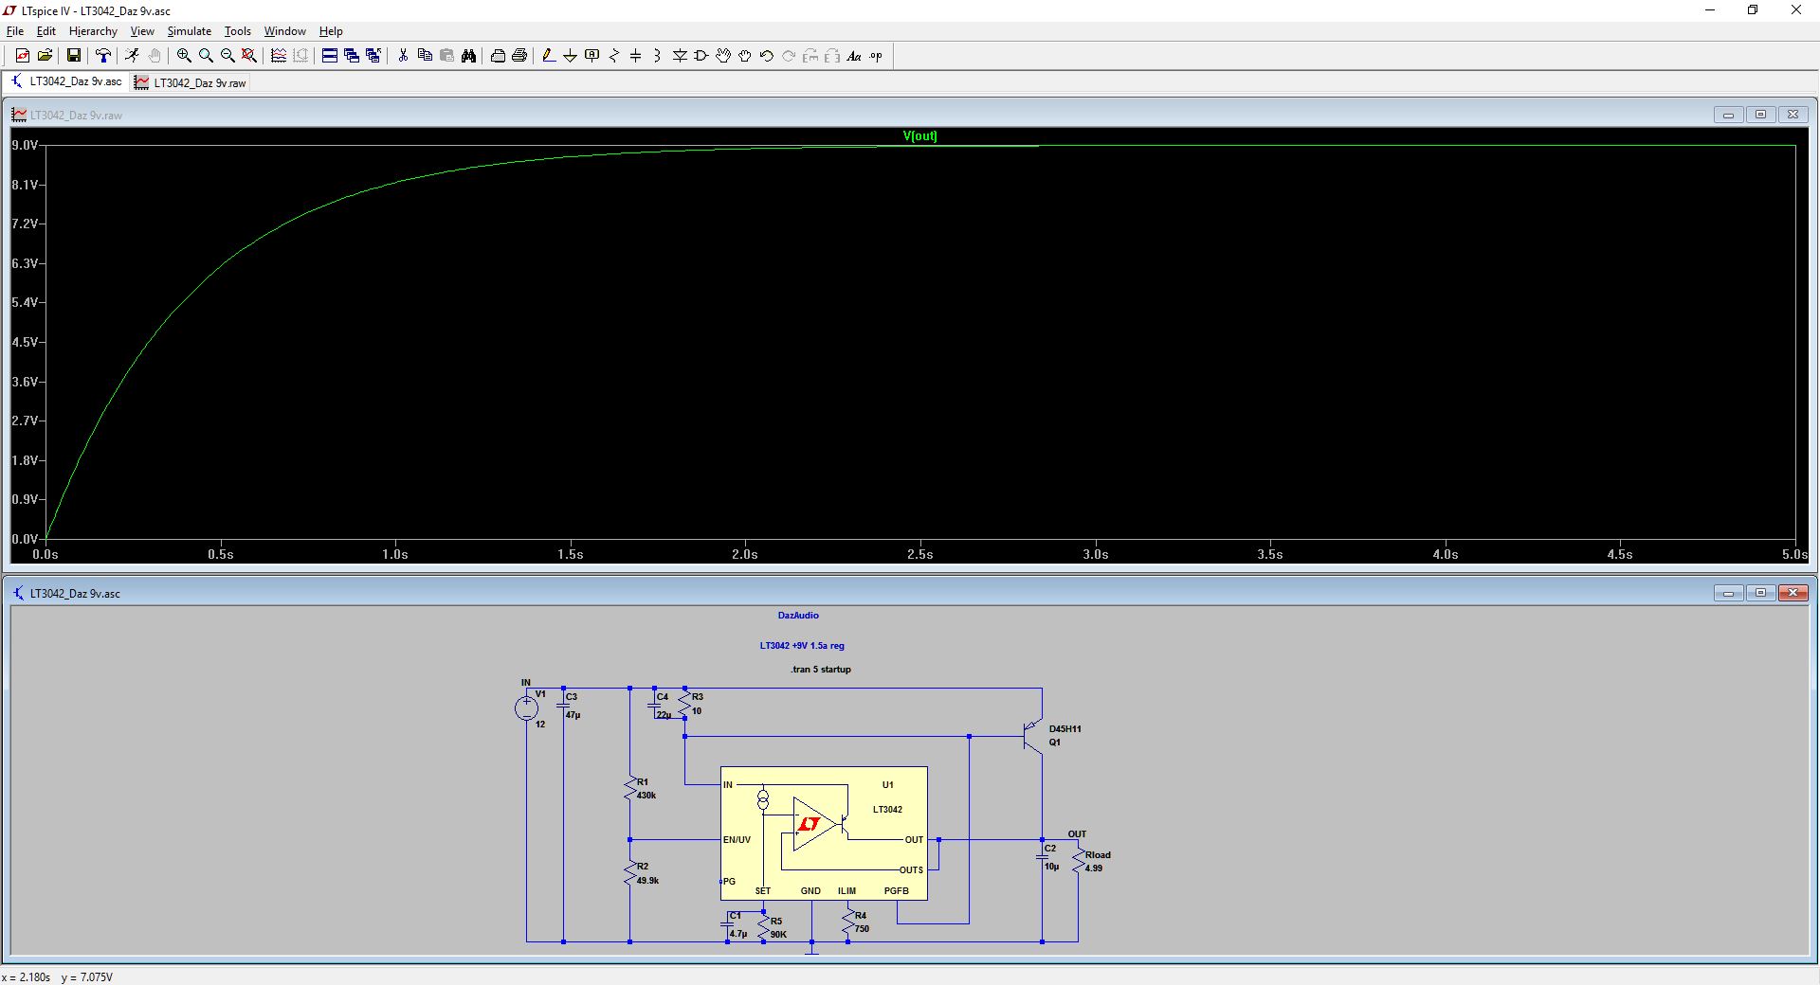Click the Print icon
This screenshot has width=1820, height=985.
point(519,56)
